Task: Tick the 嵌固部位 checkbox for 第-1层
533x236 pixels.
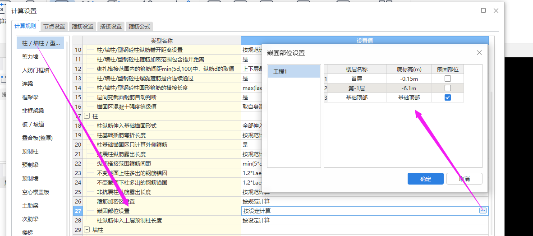Action: (448, 88)
